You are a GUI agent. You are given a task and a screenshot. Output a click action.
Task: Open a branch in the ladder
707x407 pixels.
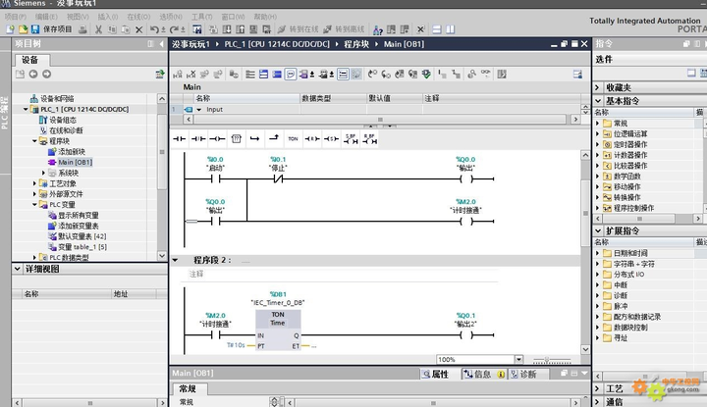pos(254,139)
